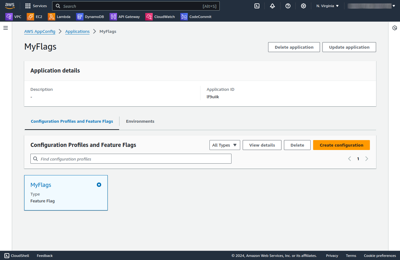Focus the top AWS Search field

[x=136, y=6]
